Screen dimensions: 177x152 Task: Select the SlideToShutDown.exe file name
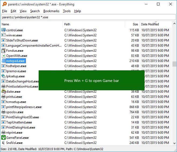[22, 40]
